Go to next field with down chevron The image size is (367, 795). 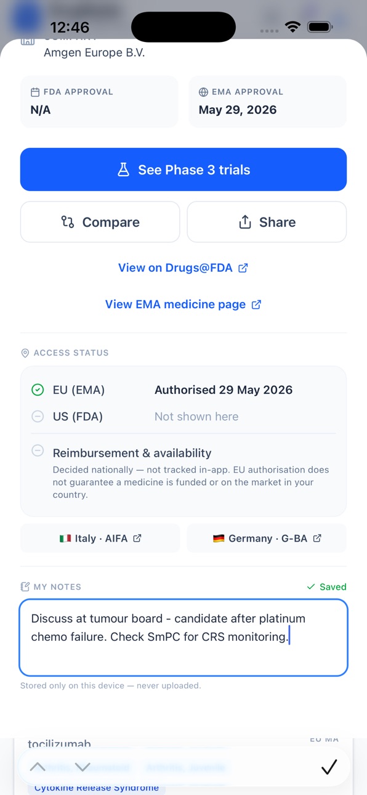pos(83,767)
